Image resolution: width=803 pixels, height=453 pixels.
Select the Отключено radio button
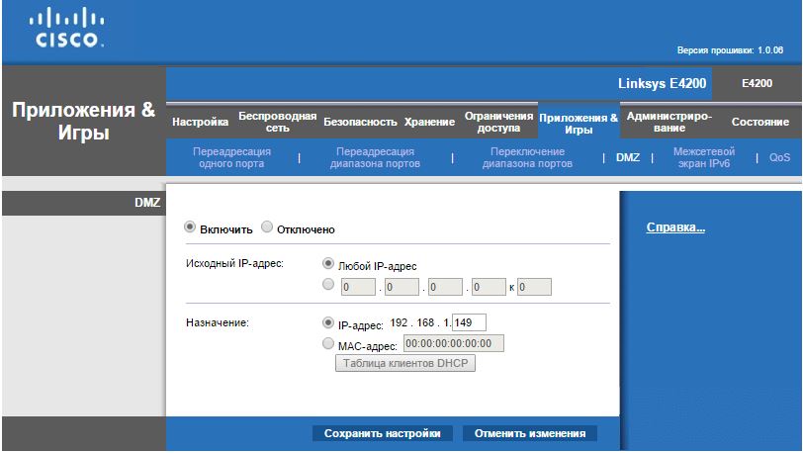[x=267, y=228]
